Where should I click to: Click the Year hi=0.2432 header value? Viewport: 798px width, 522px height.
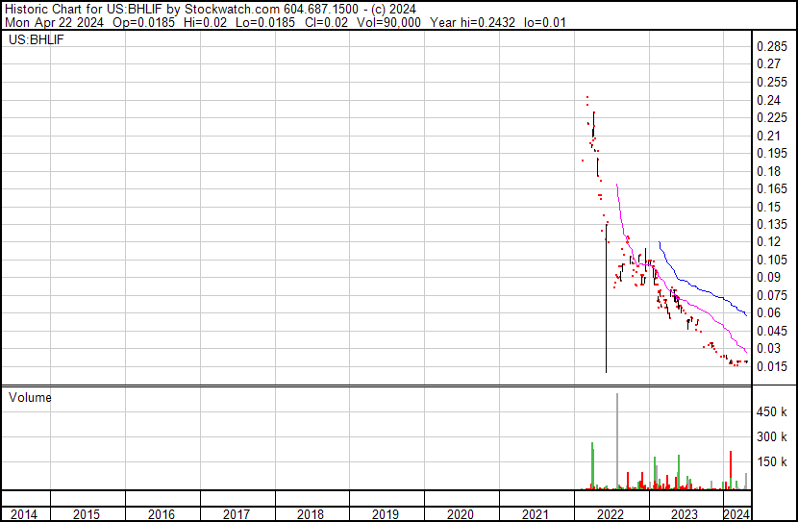[472, 22]
